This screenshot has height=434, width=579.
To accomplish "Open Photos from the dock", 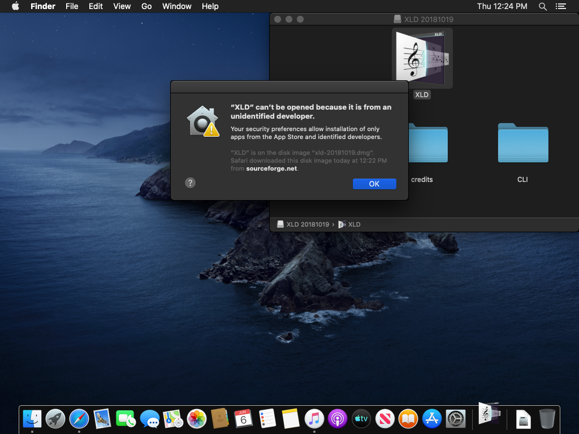I will point(197,419).
